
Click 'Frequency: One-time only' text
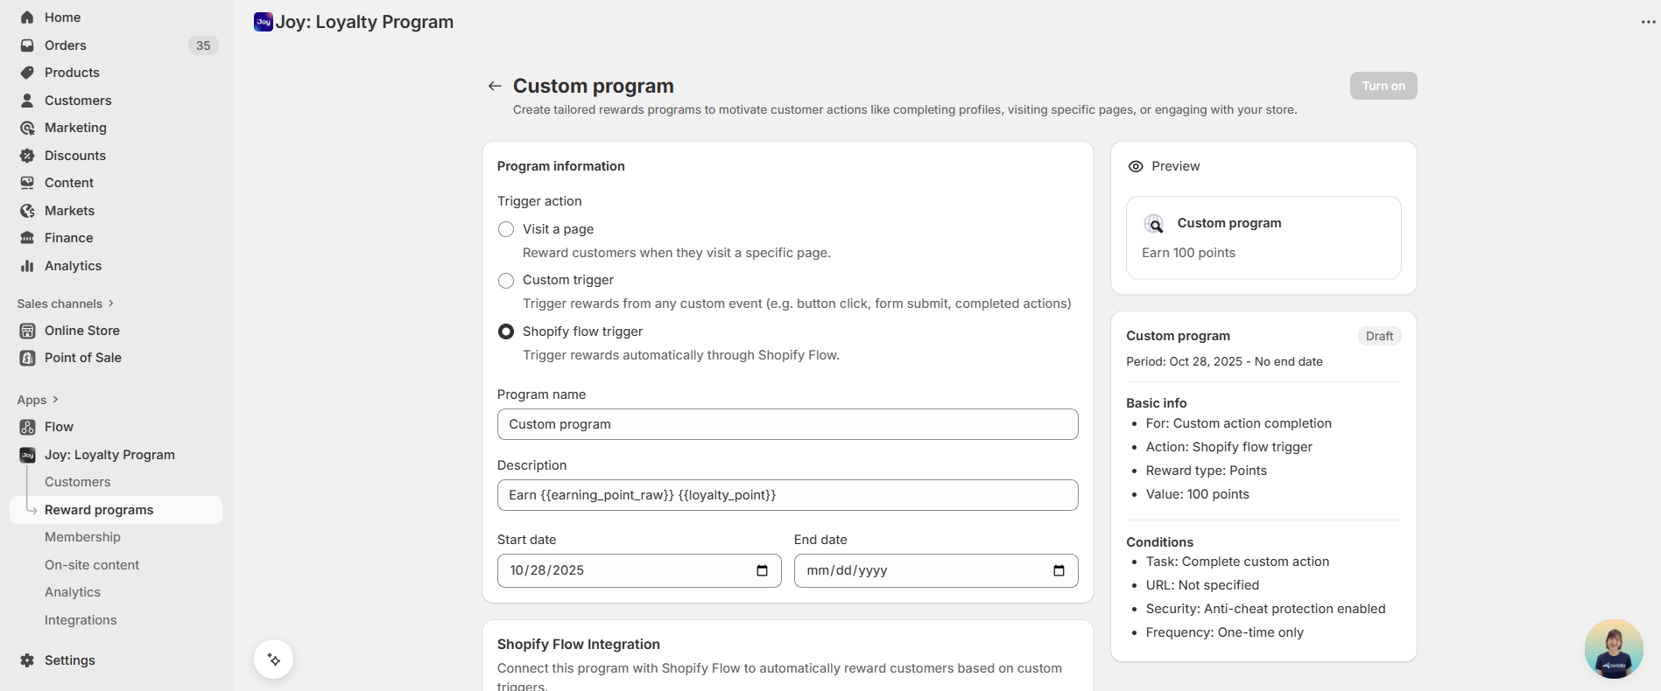[1225, 632]
